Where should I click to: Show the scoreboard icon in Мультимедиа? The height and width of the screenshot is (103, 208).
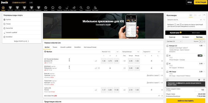tap(195, 15)
